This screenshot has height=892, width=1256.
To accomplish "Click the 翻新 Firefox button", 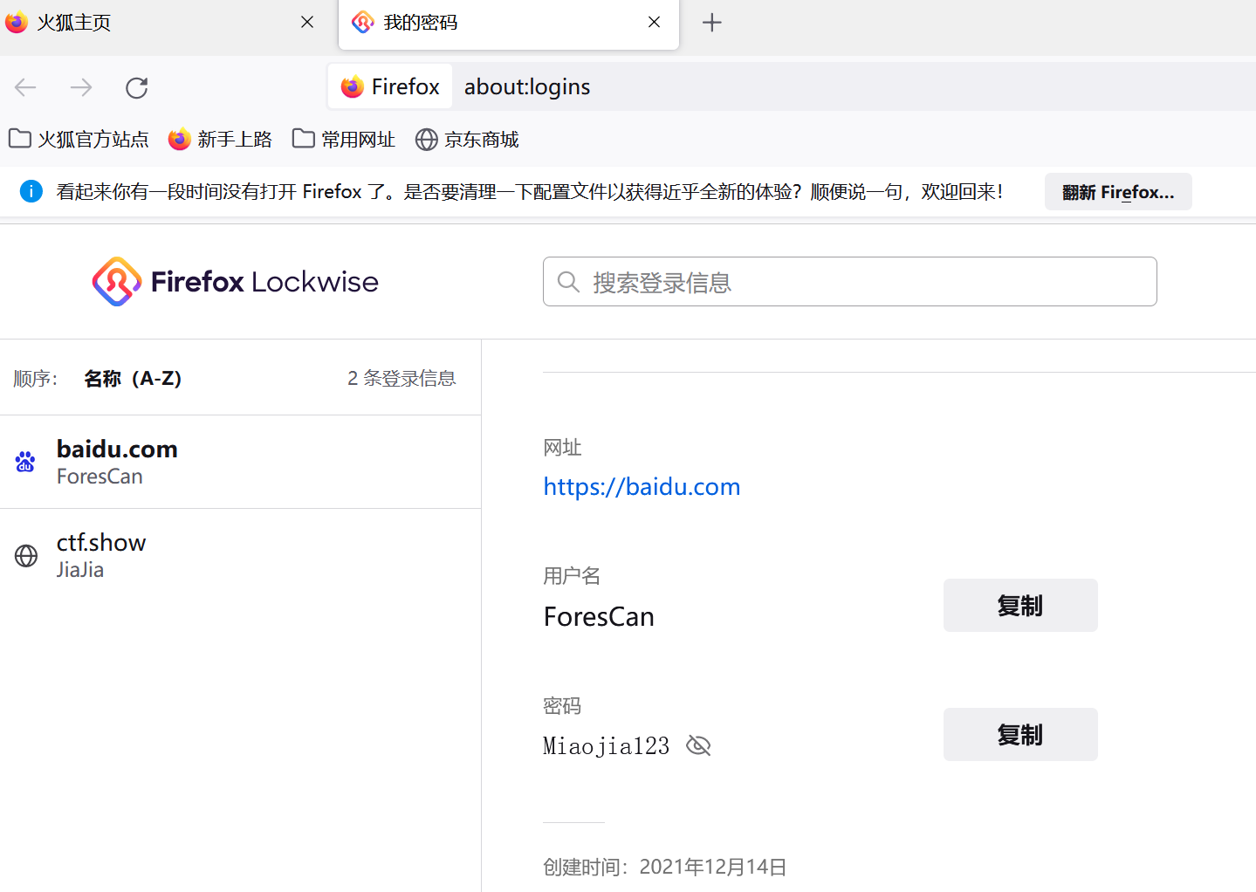I will pos(1118,192).
